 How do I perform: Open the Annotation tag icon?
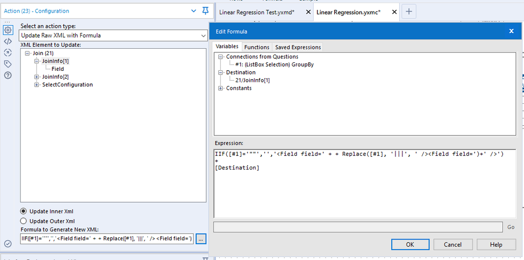point(8,64)
